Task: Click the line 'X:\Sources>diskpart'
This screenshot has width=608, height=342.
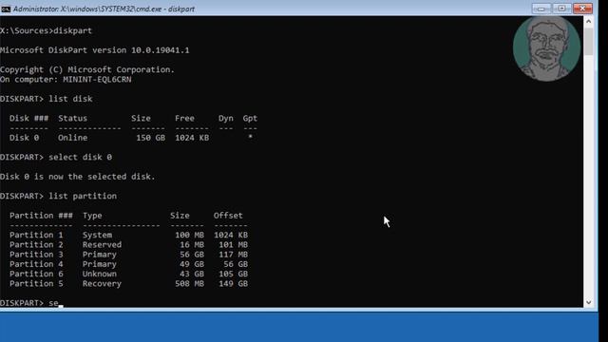Action: [x=46, y=30]
